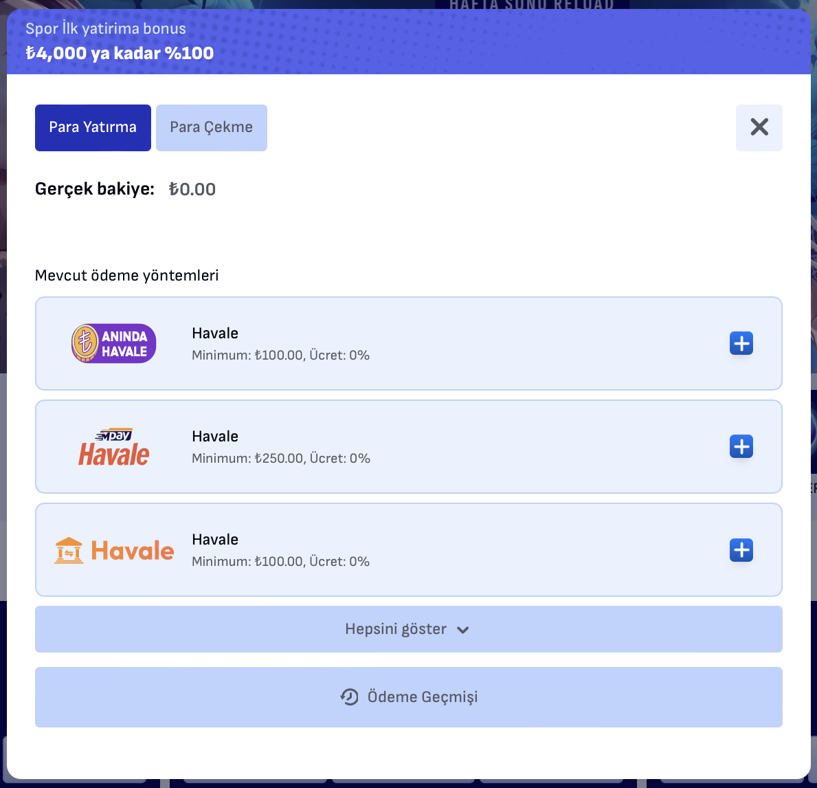Select the Para Yatırma tab
The width and height of the screenshot is (817, 788).
(93, 128)
